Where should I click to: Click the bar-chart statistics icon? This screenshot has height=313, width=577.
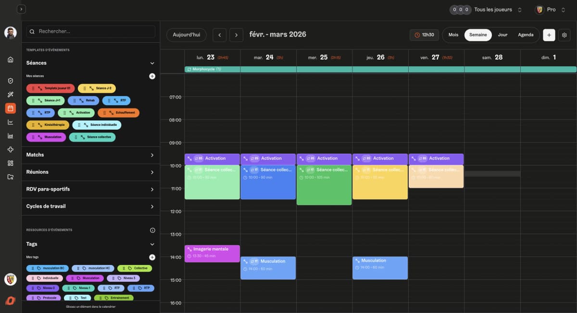coord(10,135)
